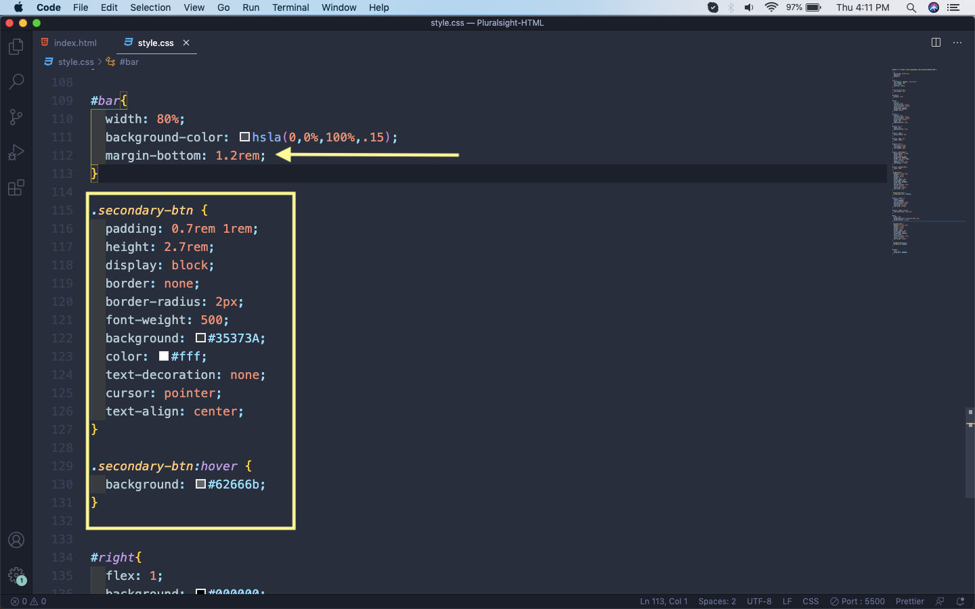Open the Extensions view
Screen dimensions: 975x609
(16, 187)
